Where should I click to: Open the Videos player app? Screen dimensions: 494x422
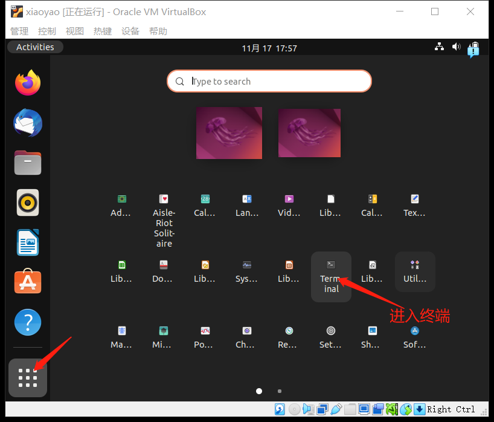point(289,206)
